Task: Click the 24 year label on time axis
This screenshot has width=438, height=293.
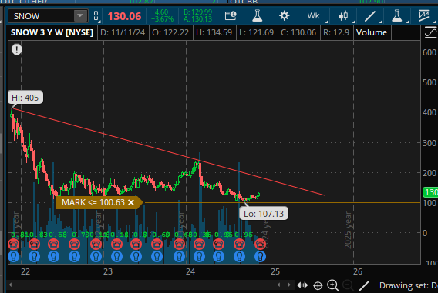Action: point(190,271)
